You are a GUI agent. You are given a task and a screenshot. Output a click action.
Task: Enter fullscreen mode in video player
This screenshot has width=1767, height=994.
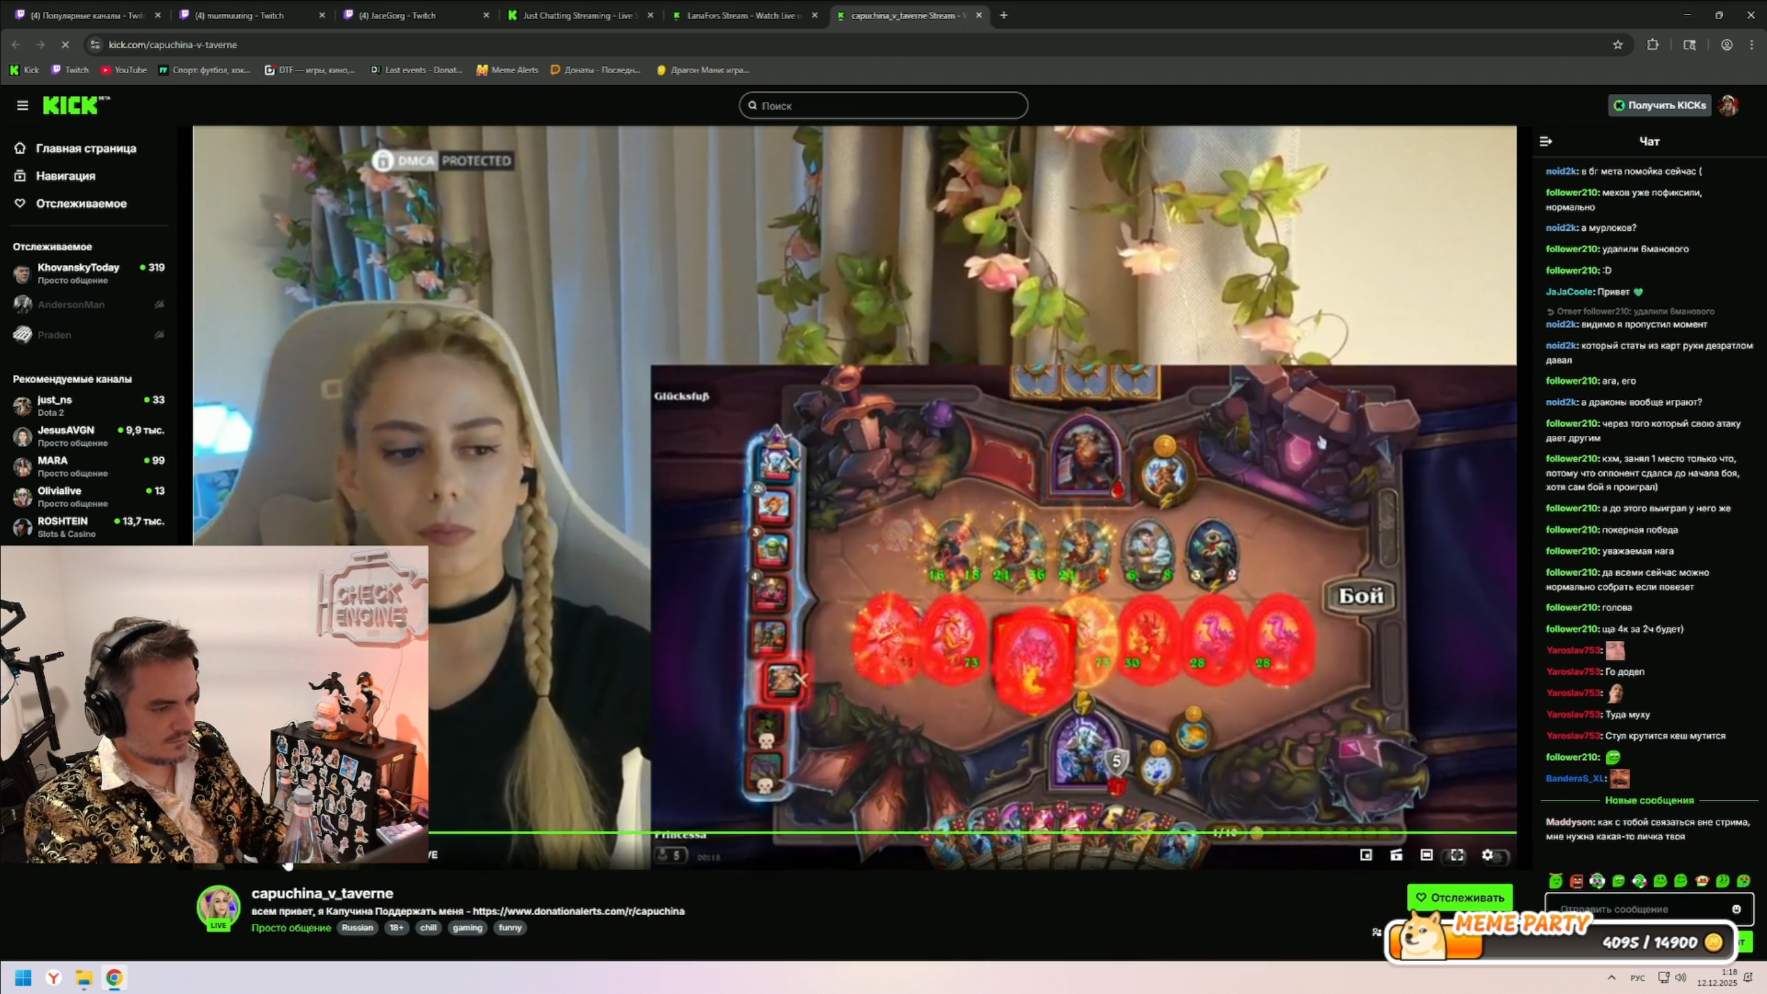(x=1457, y=855)
